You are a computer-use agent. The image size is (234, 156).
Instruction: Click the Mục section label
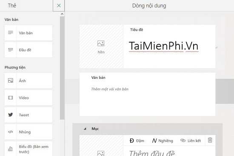(95, 129)
